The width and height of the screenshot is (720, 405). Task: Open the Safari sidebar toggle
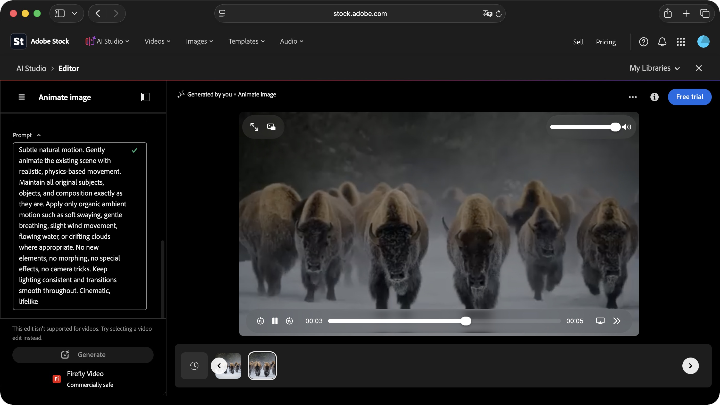pyautogui.click(x=60, y=13)
